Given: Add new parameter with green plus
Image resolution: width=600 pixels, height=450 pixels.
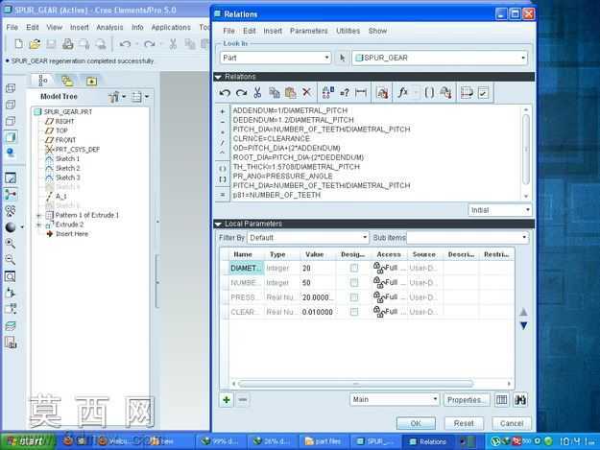Looking at the screenshot, I should tap(227, 400).
